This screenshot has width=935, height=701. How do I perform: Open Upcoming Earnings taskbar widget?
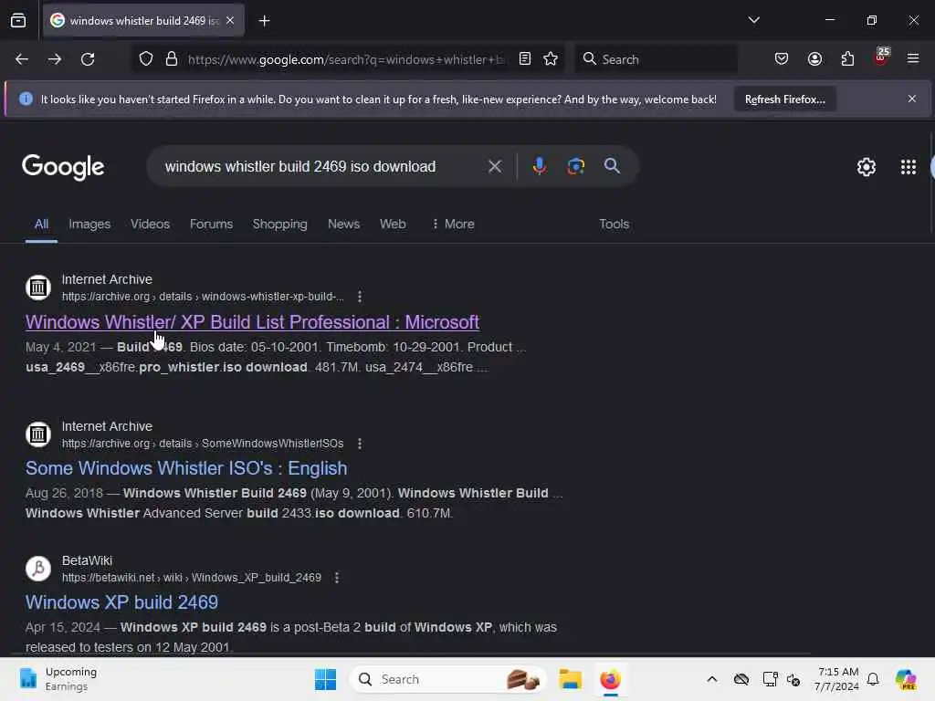pos(58,679)
